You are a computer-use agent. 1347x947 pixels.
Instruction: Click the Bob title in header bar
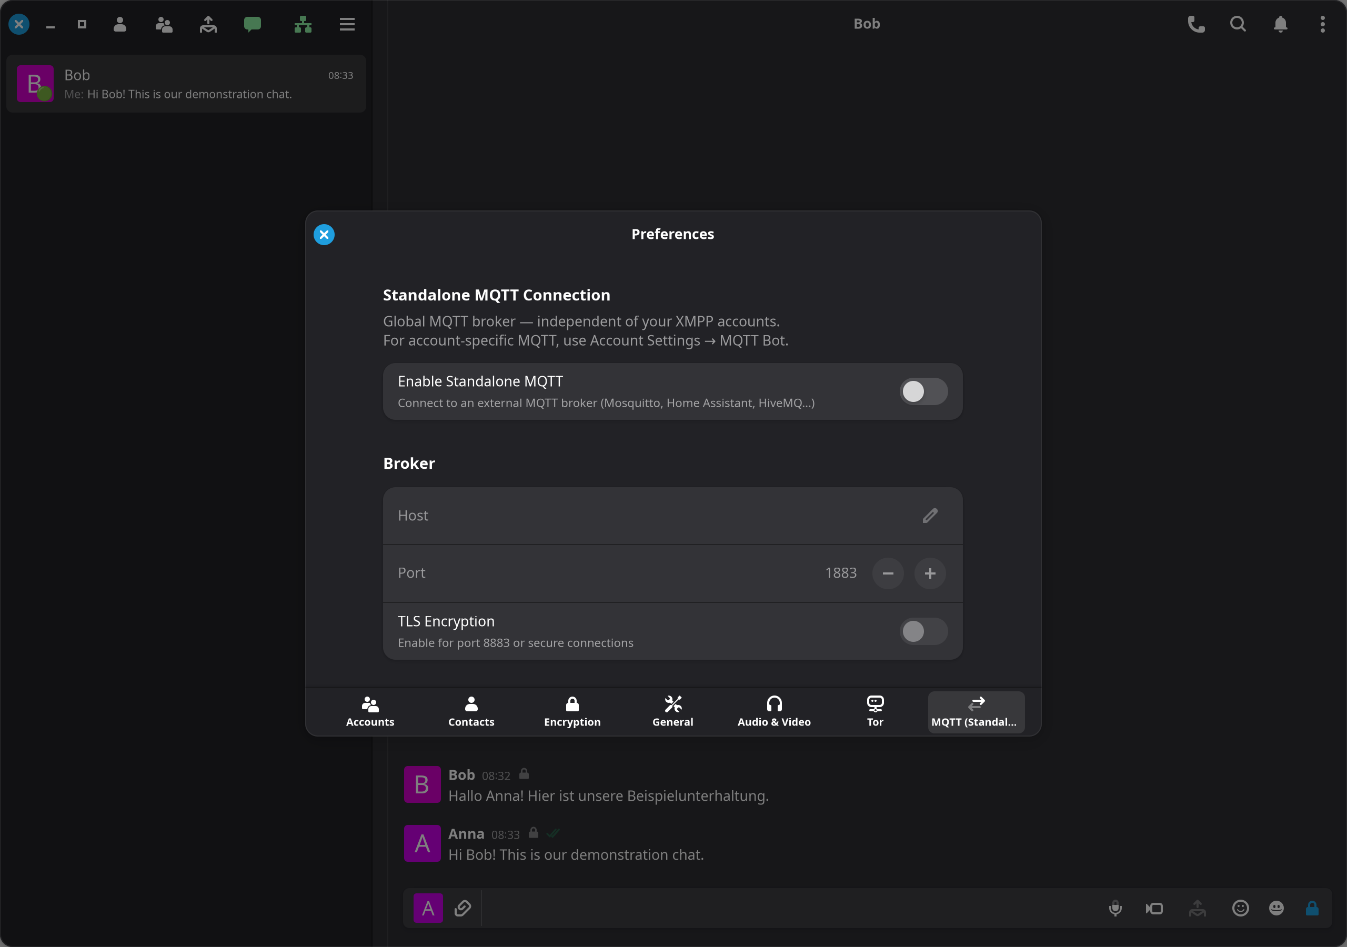(x=867, y=24)
